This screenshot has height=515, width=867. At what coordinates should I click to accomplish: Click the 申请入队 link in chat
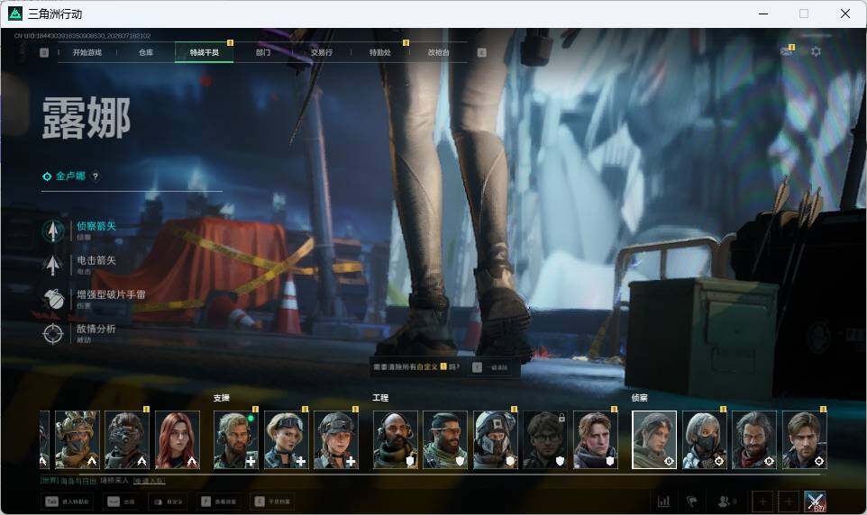pos(150,481)
